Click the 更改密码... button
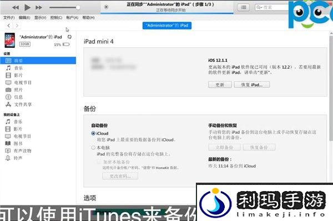 point(120,176)
